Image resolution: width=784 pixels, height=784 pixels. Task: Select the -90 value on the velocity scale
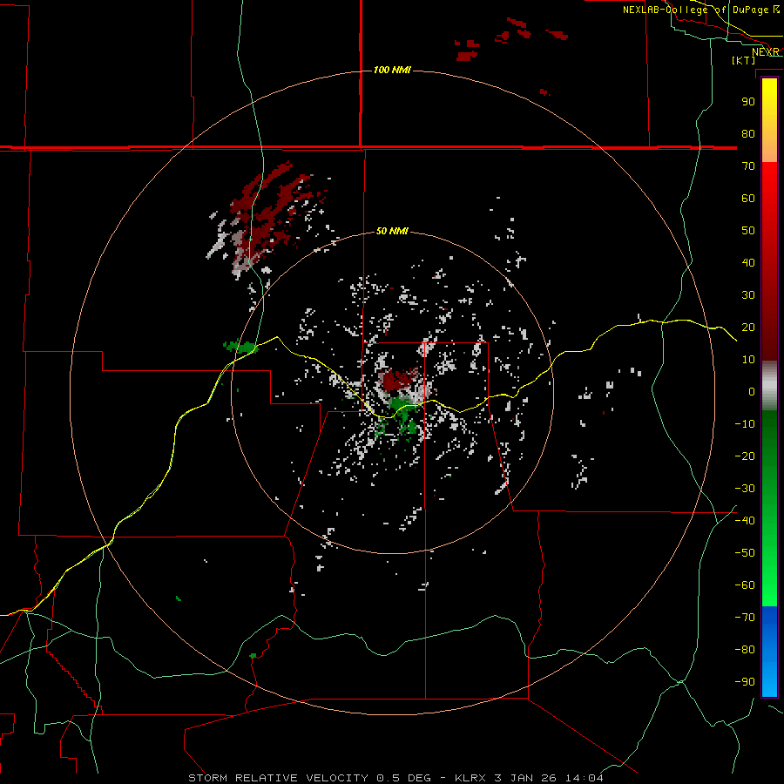745,681
